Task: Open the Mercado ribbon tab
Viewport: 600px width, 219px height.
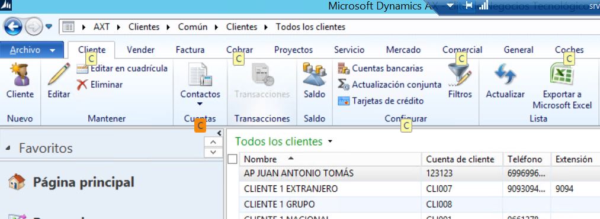Action: click(x=403, y=50)
